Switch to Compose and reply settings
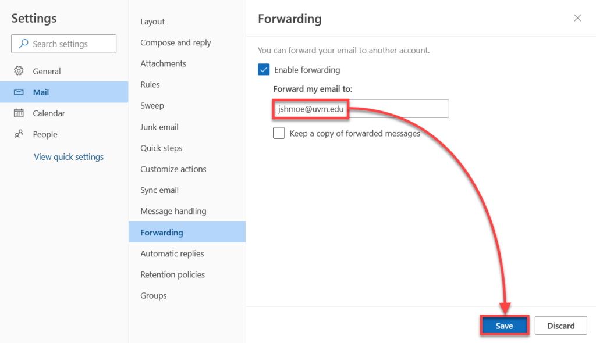596x343 pixels. 175,42
